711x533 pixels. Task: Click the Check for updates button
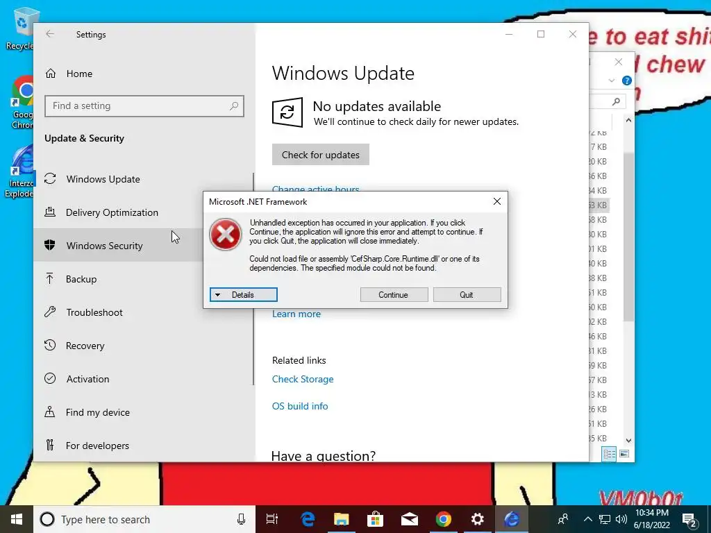click(321, 155)
